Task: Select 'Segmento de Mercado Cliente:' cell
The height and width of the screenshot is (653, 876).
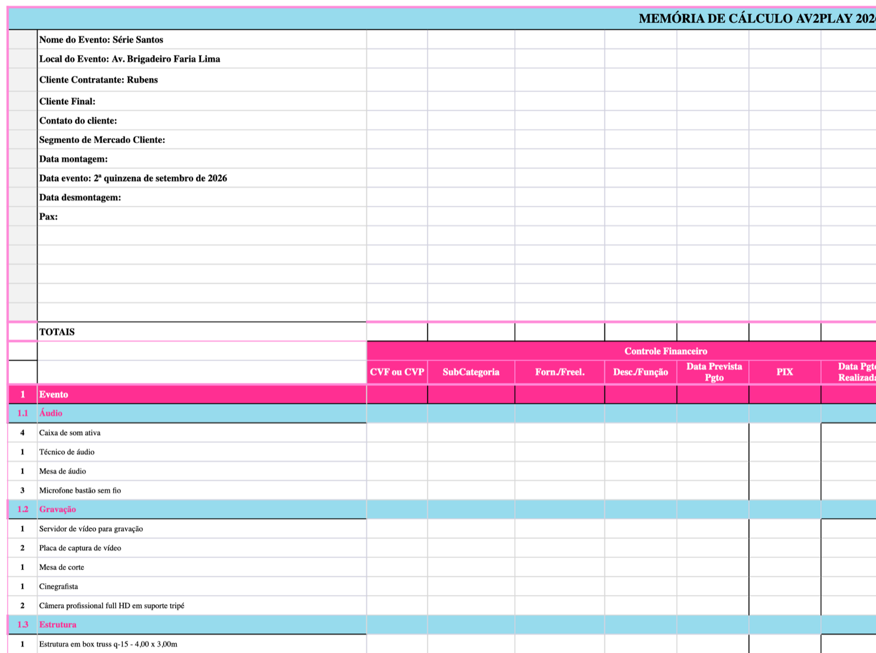Action: pyautogui.click(x=202, y=140)
